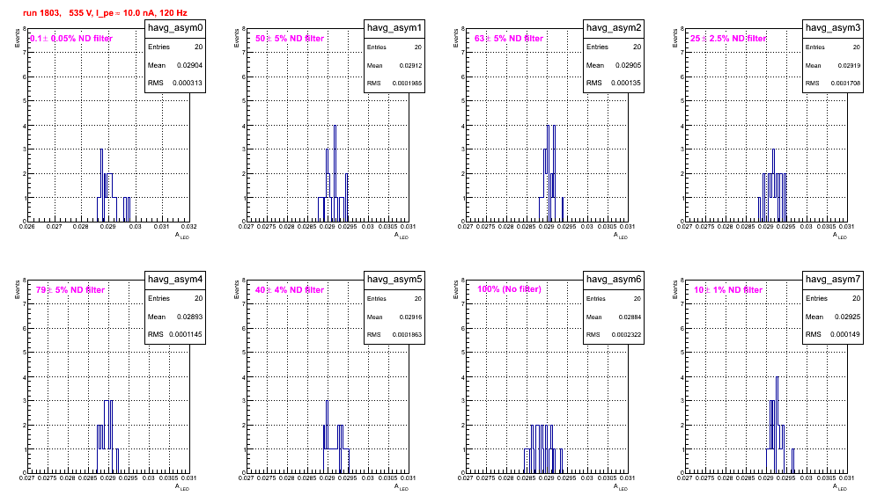The height and width of the screenshot is (503, 877).
Task: Click the 79± 5% ND filter label
Action: [x=70, y=290]
